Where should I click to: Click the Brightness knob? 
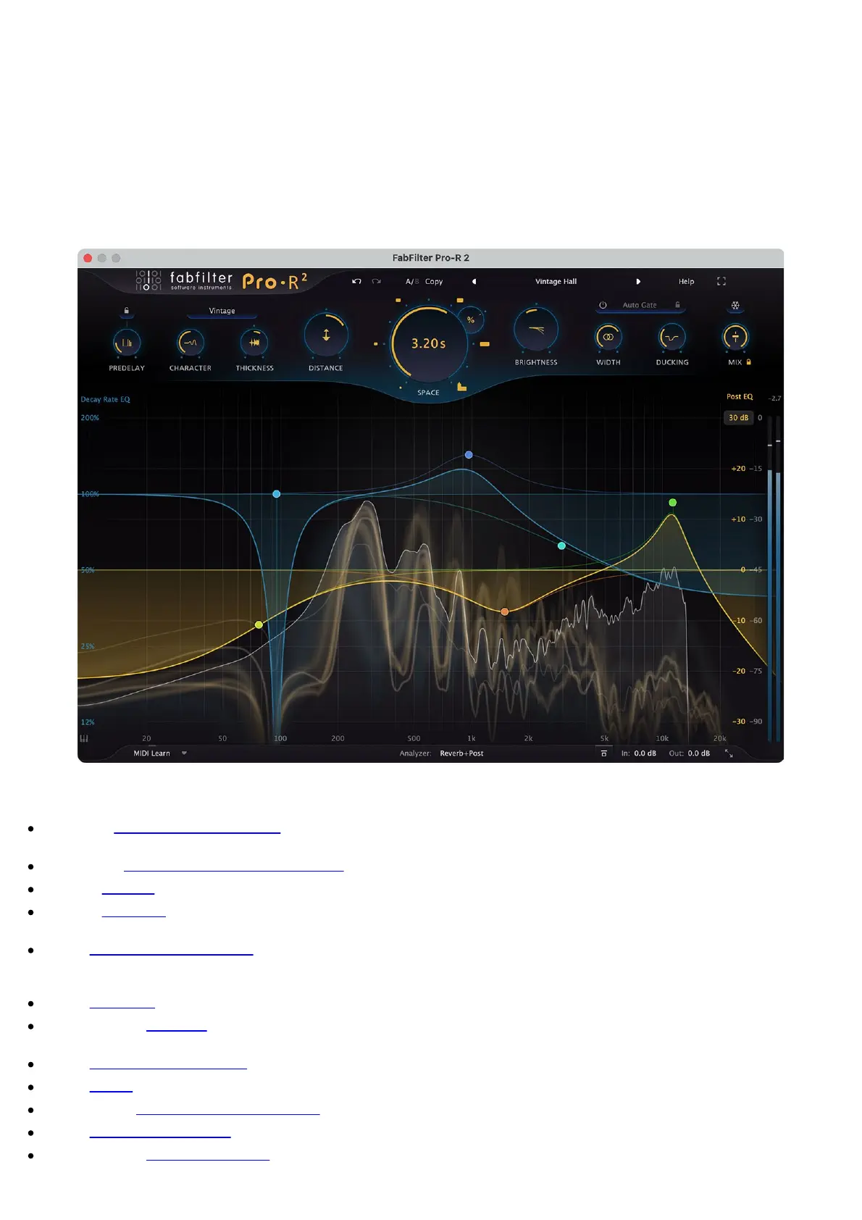point(536,330)
